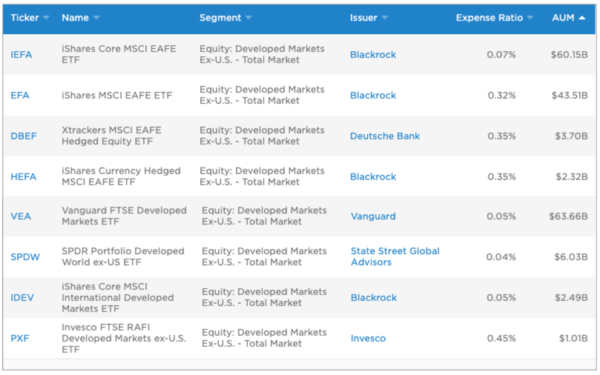Select iShares Core MSCI International Developed name
The image size is (600, 375).
click(118, 297)
